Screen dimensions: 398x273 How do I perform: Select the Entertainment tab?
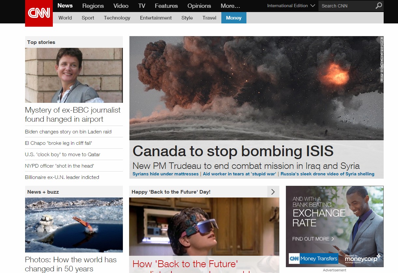pyautogui.click(x=156, y=18)
